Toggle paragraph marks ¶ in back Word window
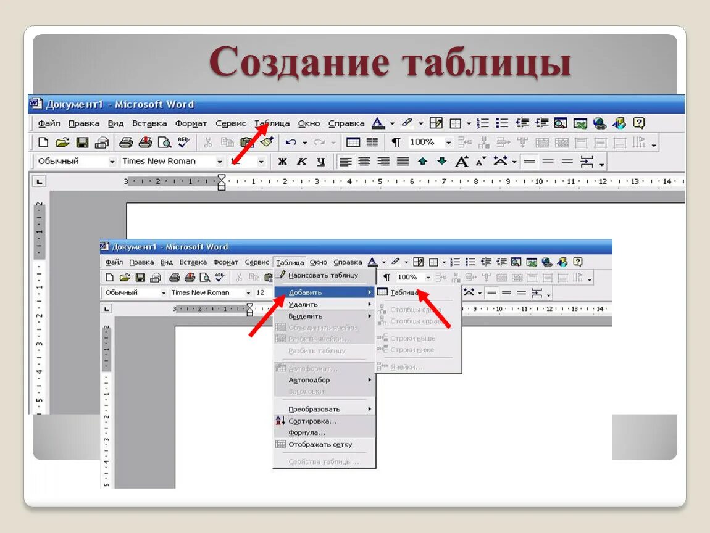 [x=396, y=143]
